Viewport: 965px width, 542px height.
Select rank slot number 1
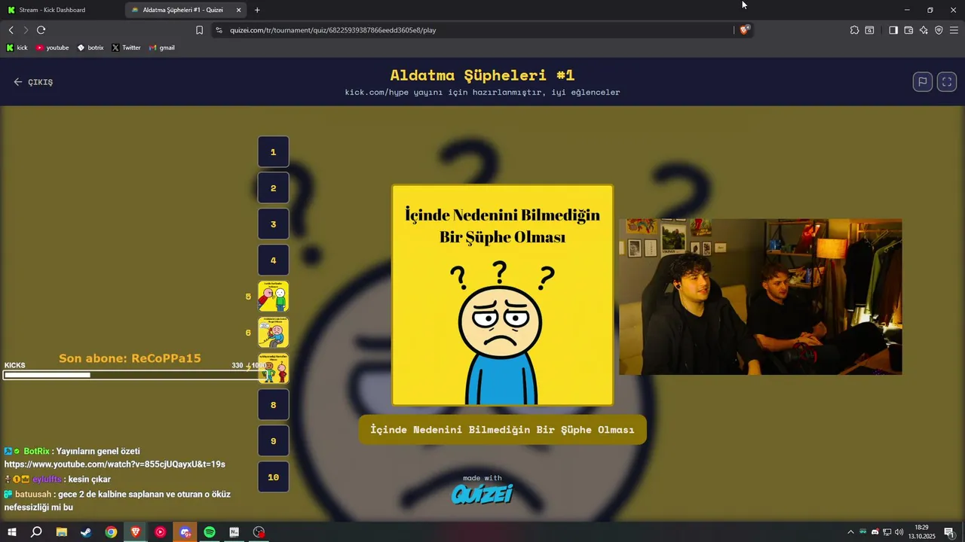pyautogui.click(x=274, y=152)
